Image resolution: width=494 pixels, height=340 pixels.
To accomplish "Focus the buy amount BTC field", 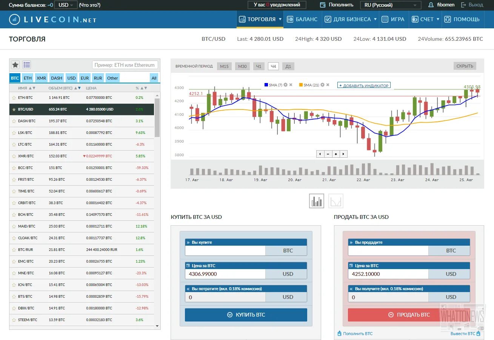I will (225, 251).
